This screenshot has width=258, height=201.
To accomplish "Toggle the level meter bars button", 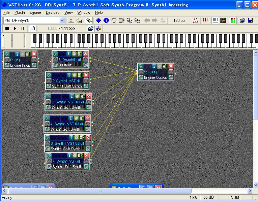I will point(233,21).
